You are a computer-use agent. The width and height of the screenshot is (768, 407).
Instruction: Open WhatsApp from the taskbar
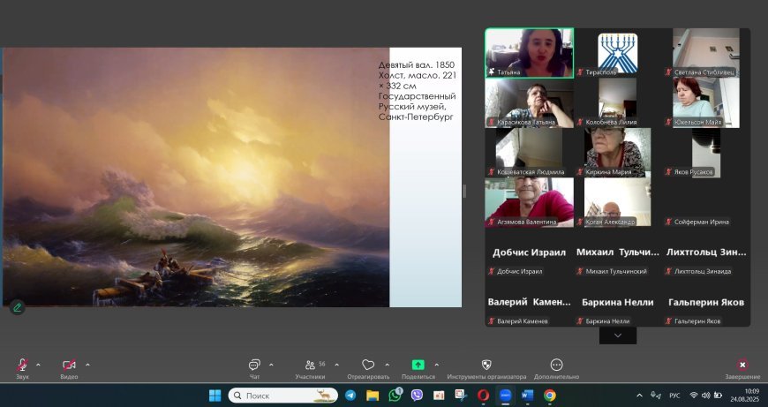395,396
